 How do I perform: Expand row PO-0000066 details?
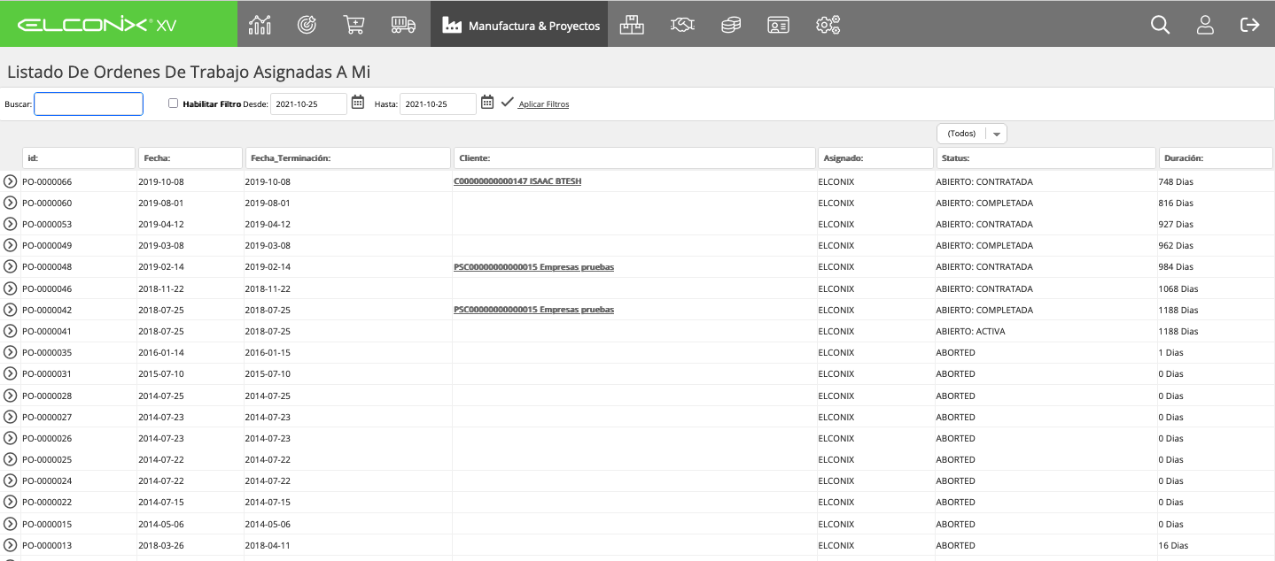pos(11,181)
